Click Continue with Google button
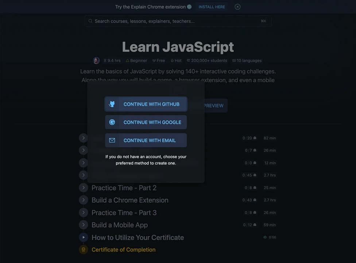 (x=146, y=122)
